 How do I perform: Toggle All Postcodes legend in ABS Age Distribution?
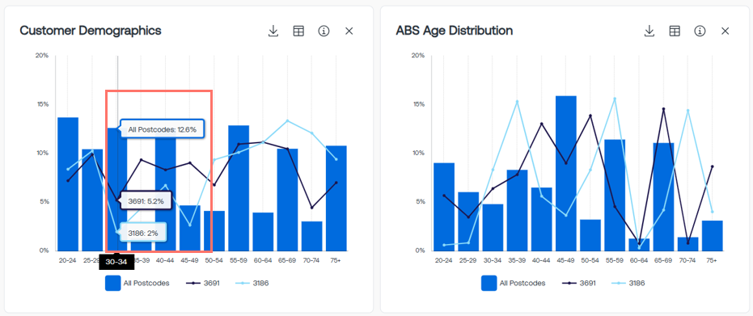pos(514,283)
